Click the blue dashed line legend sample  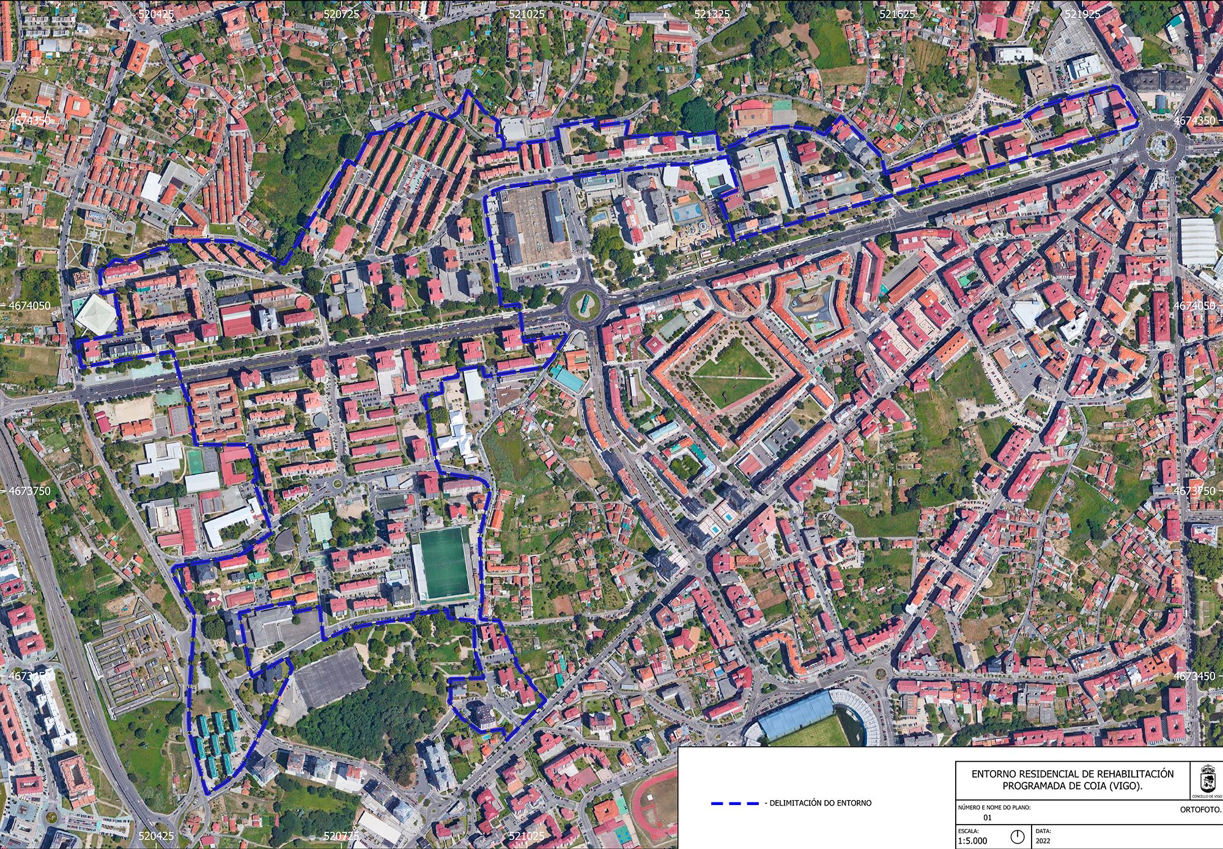coord(735,803)
